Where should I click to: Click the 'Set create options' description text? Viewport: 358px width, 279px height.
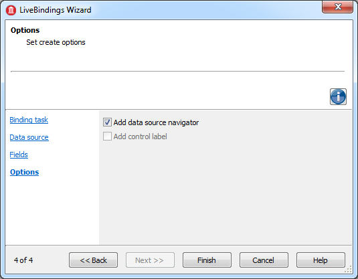click(56, 42)
